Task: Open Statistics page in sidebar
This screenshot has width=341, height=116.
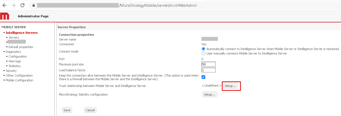Action: click(x=15, y=66)
